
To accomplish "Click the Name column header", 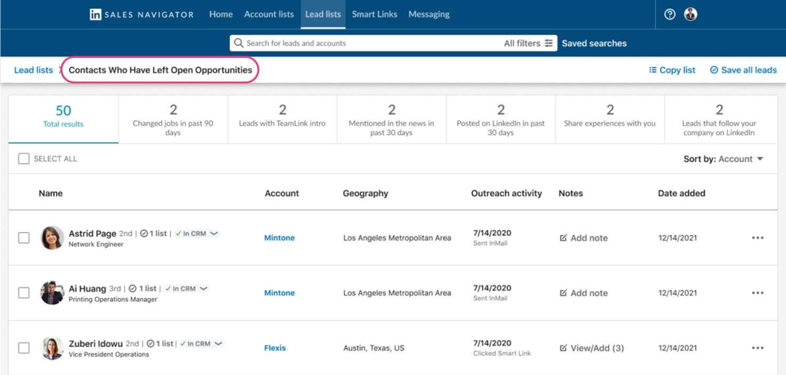I will 51,193.
